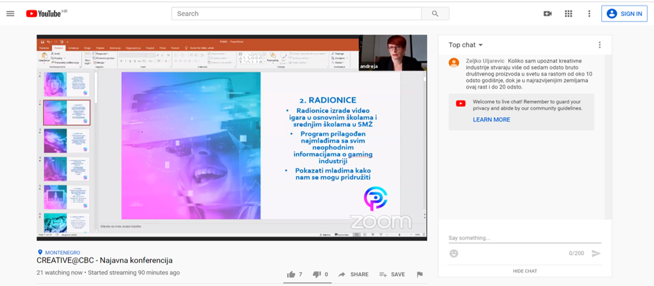Click the SIGN IN button

tap(624, 14)
